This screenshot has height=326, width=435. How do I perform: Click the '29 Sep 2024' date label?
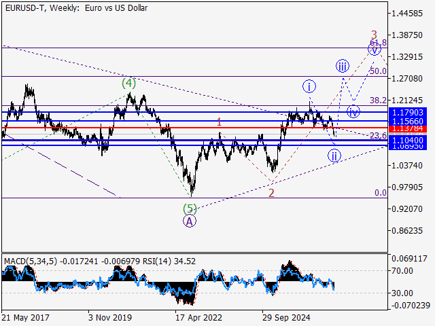[x=286, y=317]
